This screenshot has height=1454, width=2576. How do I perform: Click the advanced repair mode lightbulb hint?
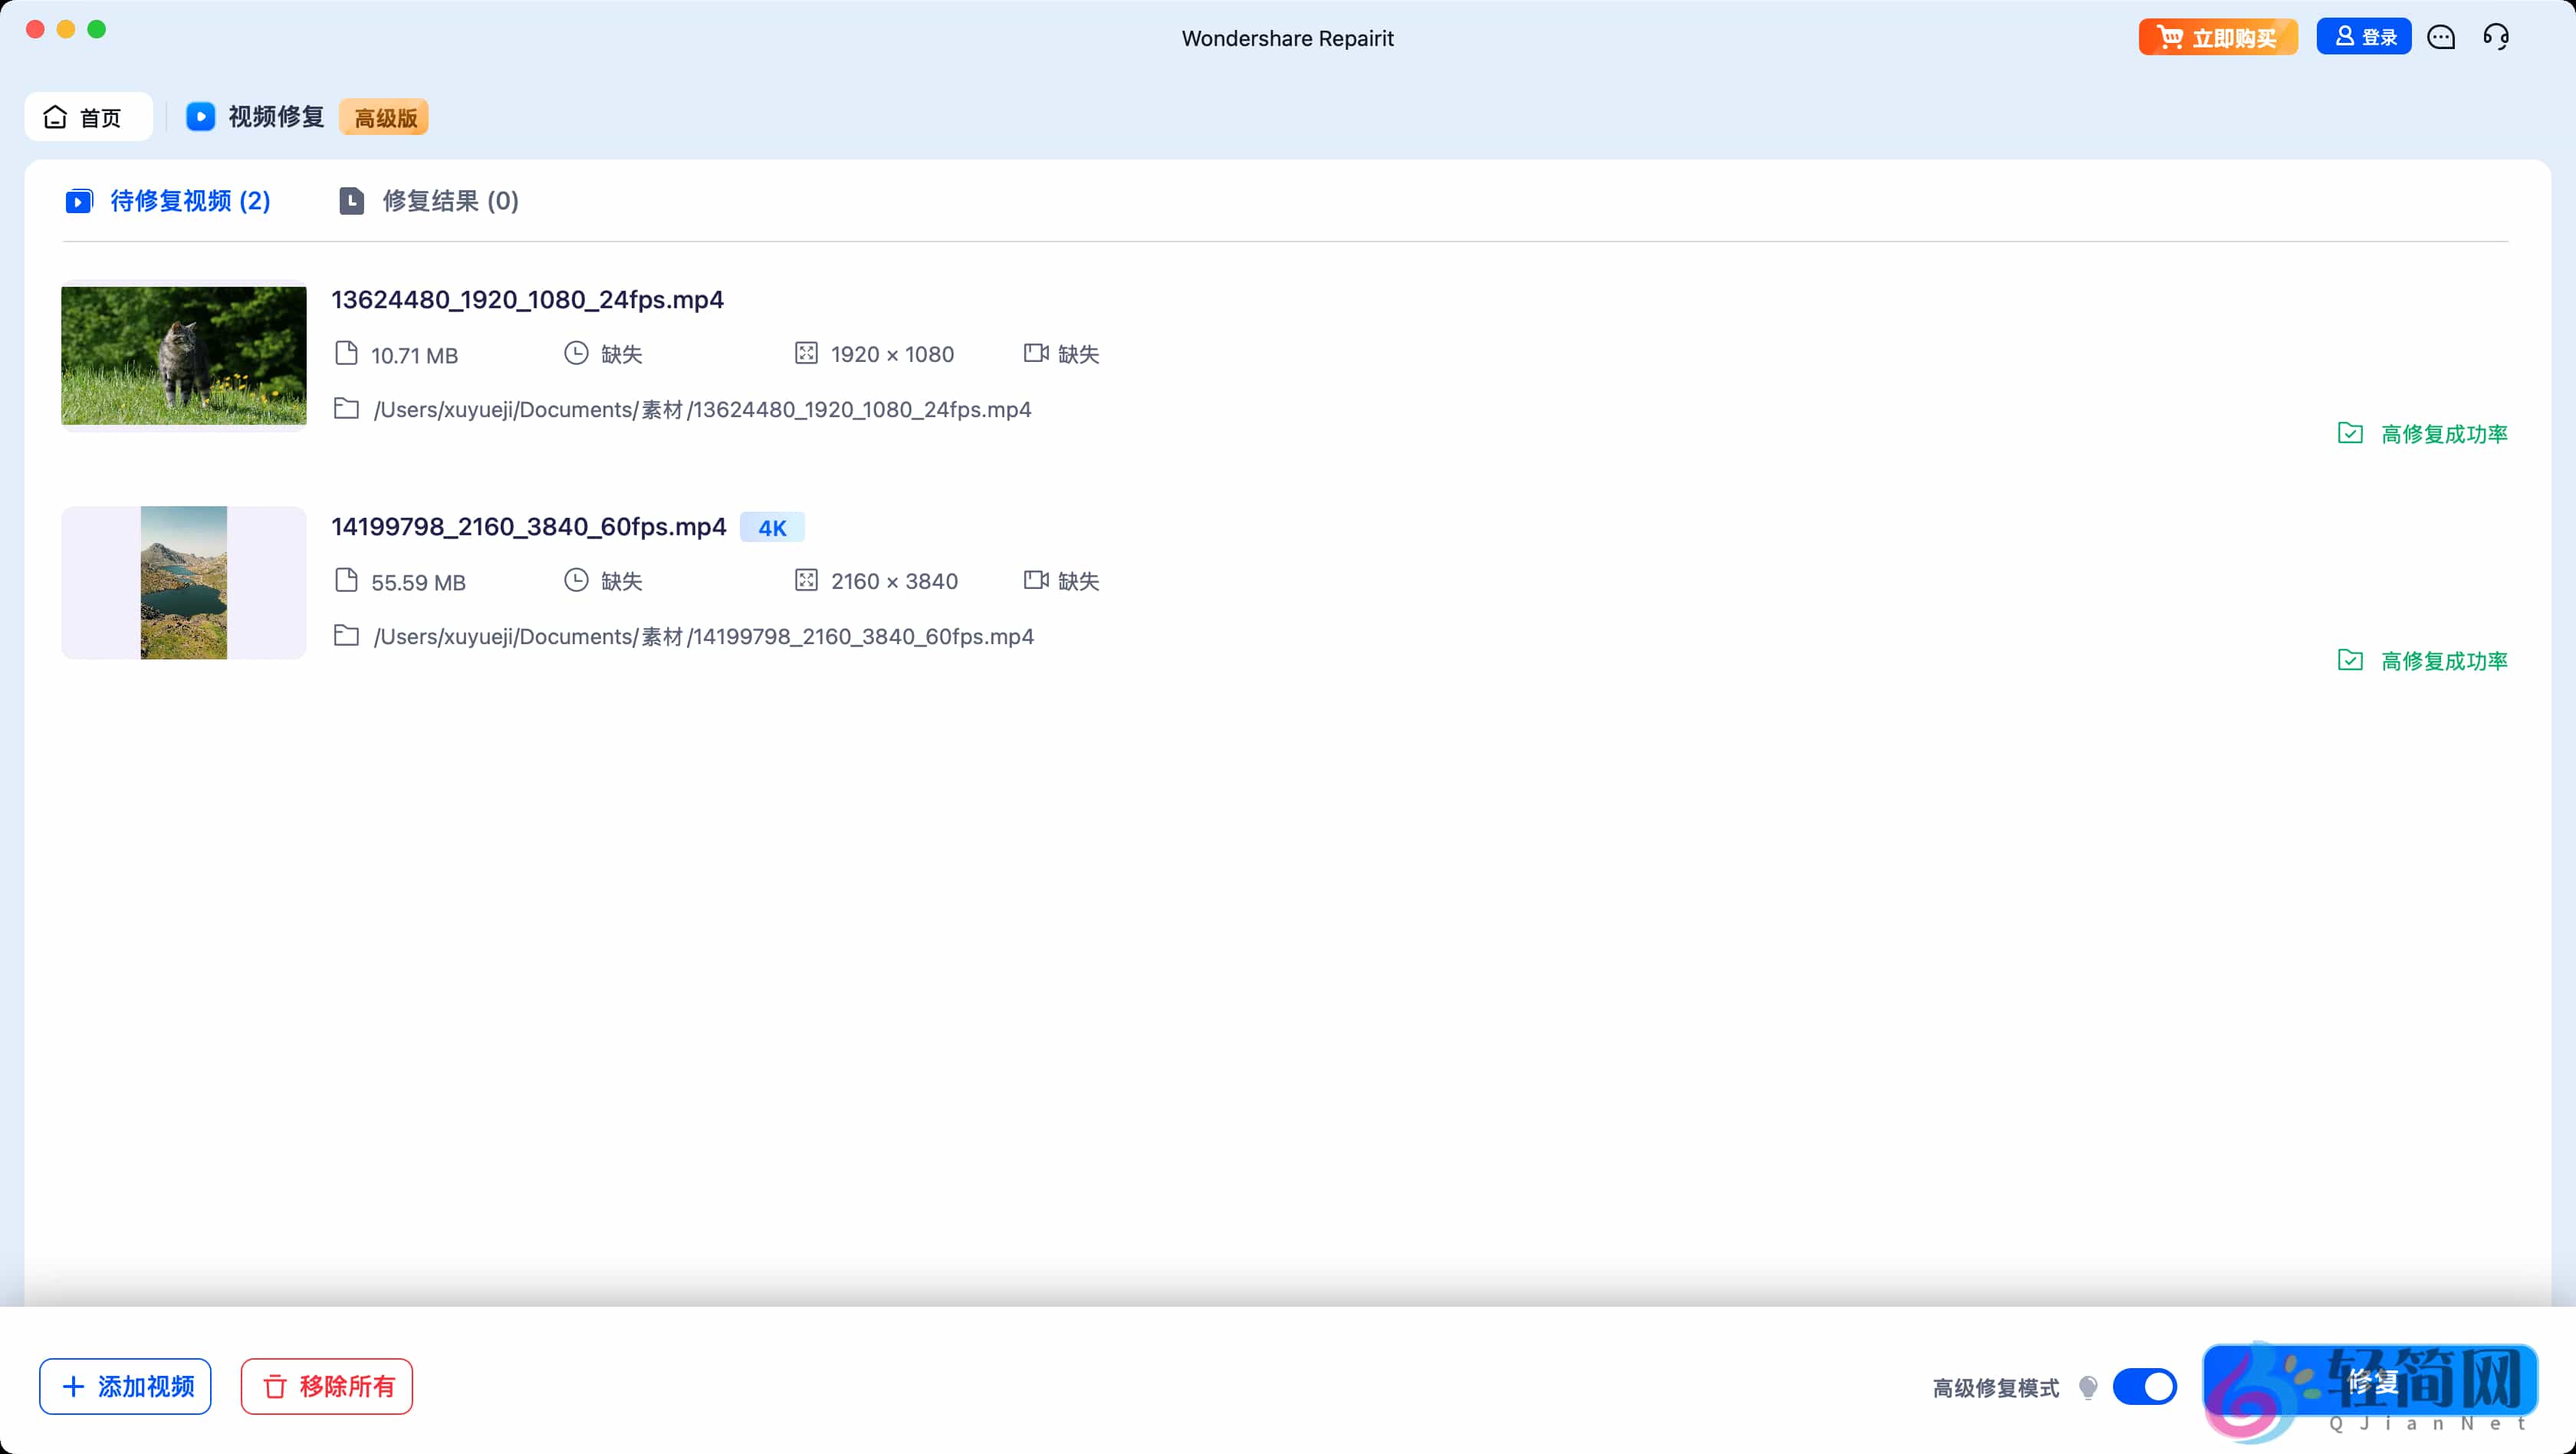tap(2088, 1387)
